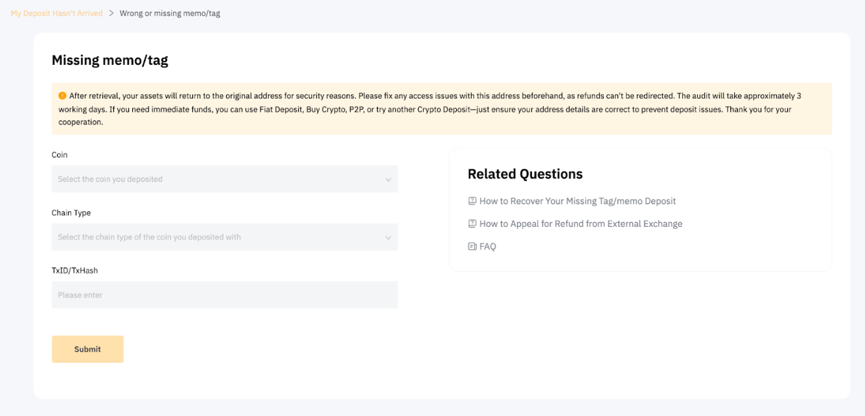Click the document icon next to FAQ
Screen dimensions: 865x416
(472, 246)
